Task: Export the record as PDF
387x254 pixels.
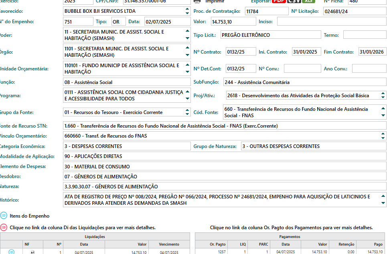Action: coord(279,1)
